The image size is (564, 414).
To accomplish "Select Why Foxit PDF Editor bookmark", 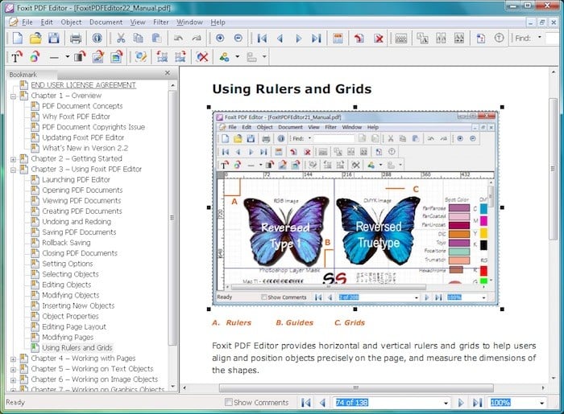I will (x=76, y=117).
